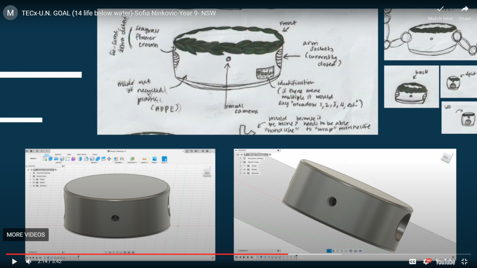Click the ViewCube in right Fusion window
This screenshot has width=477, height=268.
tap(446, 158)
